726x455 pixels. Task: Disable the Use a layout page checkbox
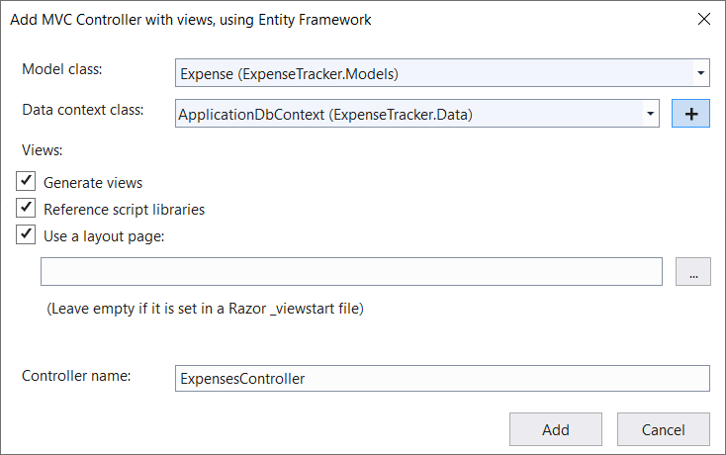[27, 235]
